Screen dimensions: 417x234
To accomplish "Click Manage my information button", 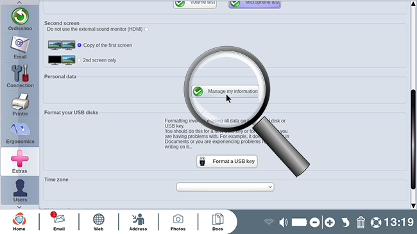I will click(225, 91).
